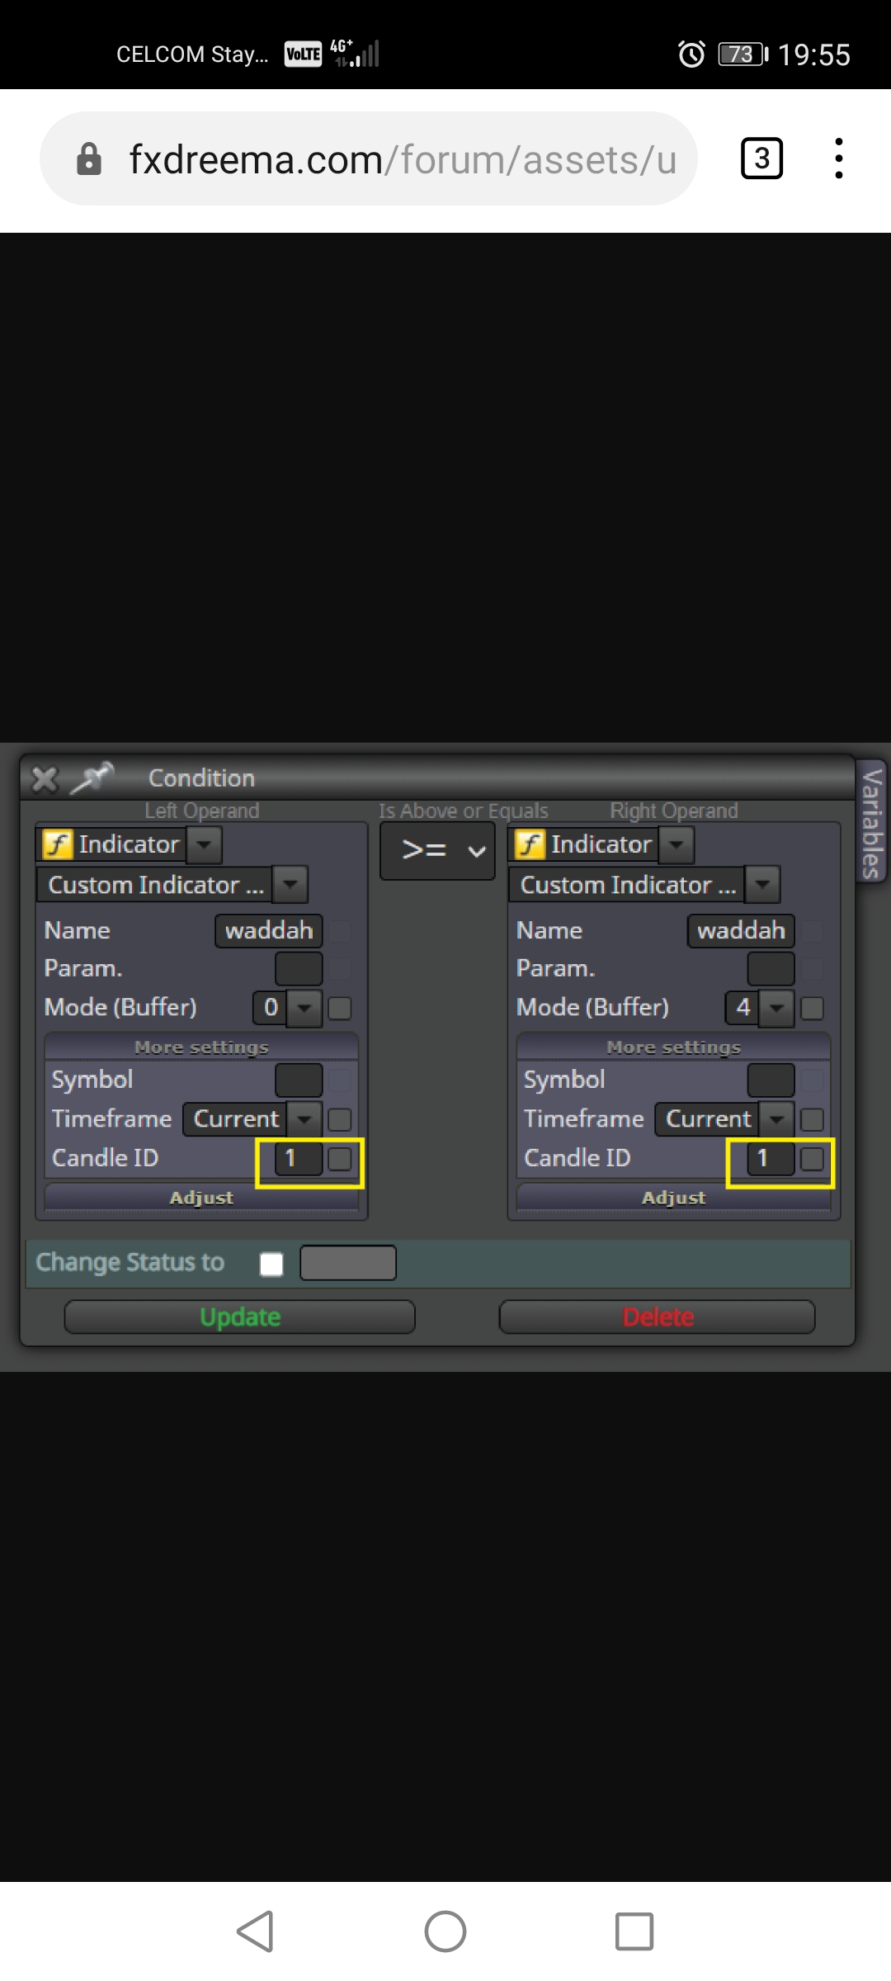
Task: Expand left operand Indicator type dropdown
Action: [x=205, y=844]
